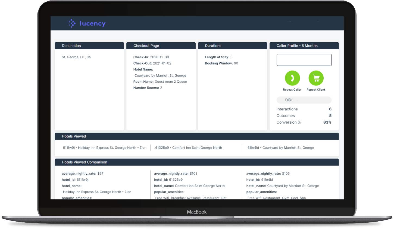394x230 pixels.
Task: Select the Comfort Inn Saint George North entry
Action: click(189, 148)
